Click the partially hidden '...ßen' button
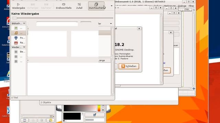 pos(167,70)
